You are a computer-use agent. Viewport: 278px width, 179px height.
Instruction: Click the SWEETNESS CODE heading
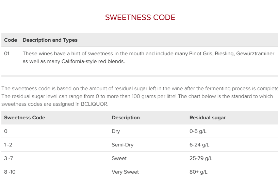(x=140, y=18)
